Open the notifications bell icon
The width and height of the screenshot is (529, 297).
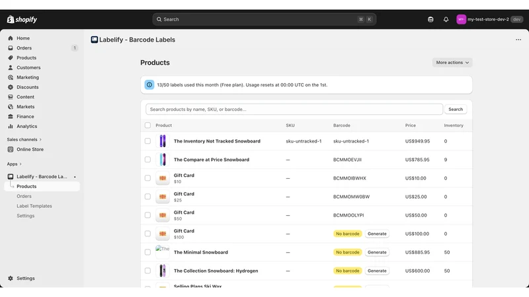coord(446,20)
